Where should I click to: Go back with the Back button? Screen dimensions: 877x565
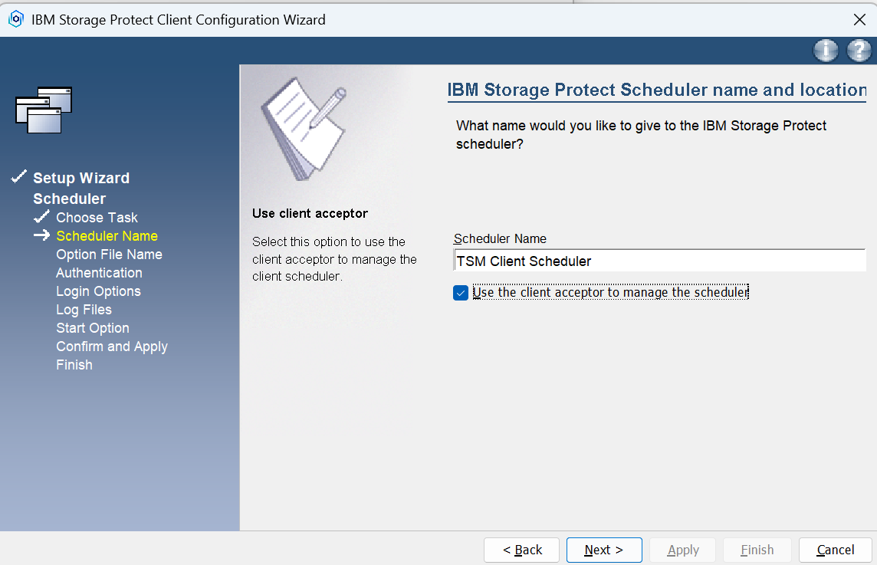click(x=522, y=550)
